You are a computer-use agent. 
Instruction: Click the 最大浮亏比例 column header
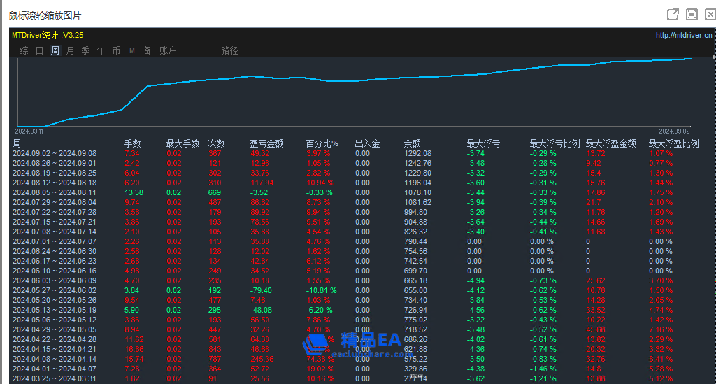(x=554, y=143)
